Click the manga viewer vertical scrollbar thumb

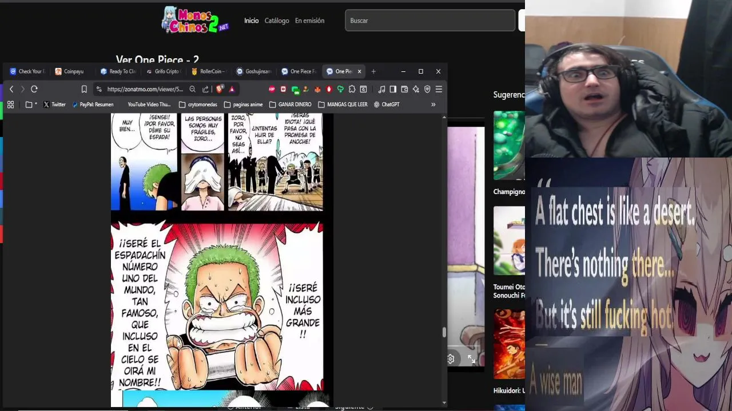point(444,332)
